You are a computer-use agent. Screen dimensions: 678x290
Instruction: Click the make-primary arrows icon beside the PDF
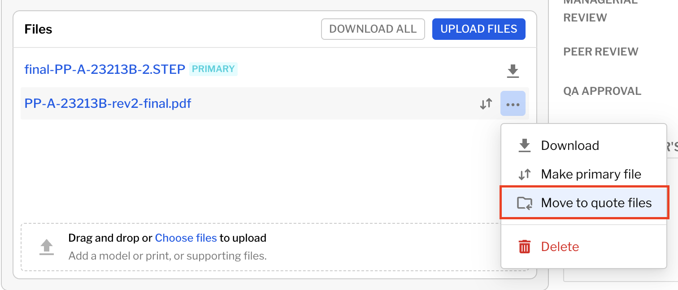point(486,103)
